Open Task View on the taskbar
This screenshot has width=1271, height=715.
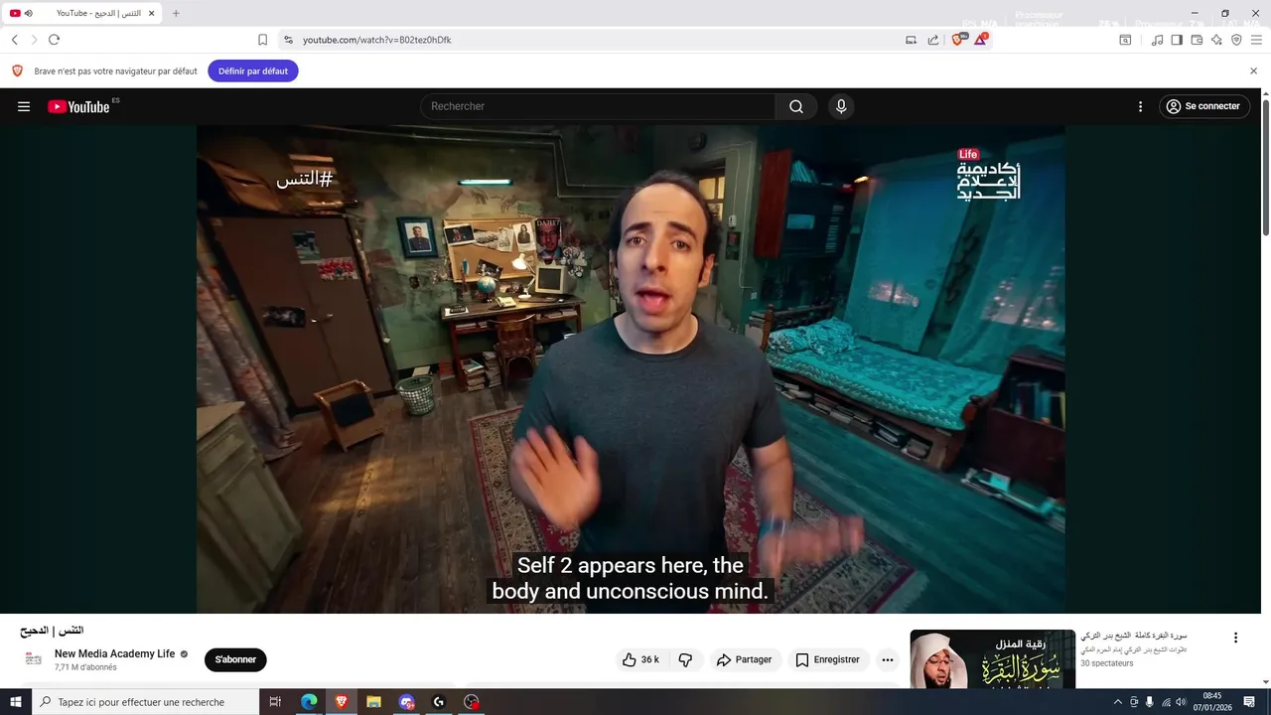click(275, 702)
